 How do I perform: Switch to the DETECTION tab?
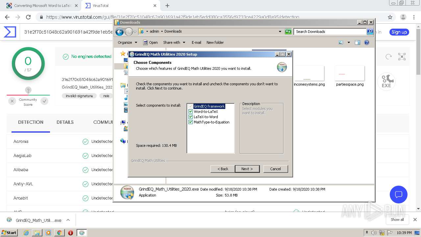[x=31, y=122]
